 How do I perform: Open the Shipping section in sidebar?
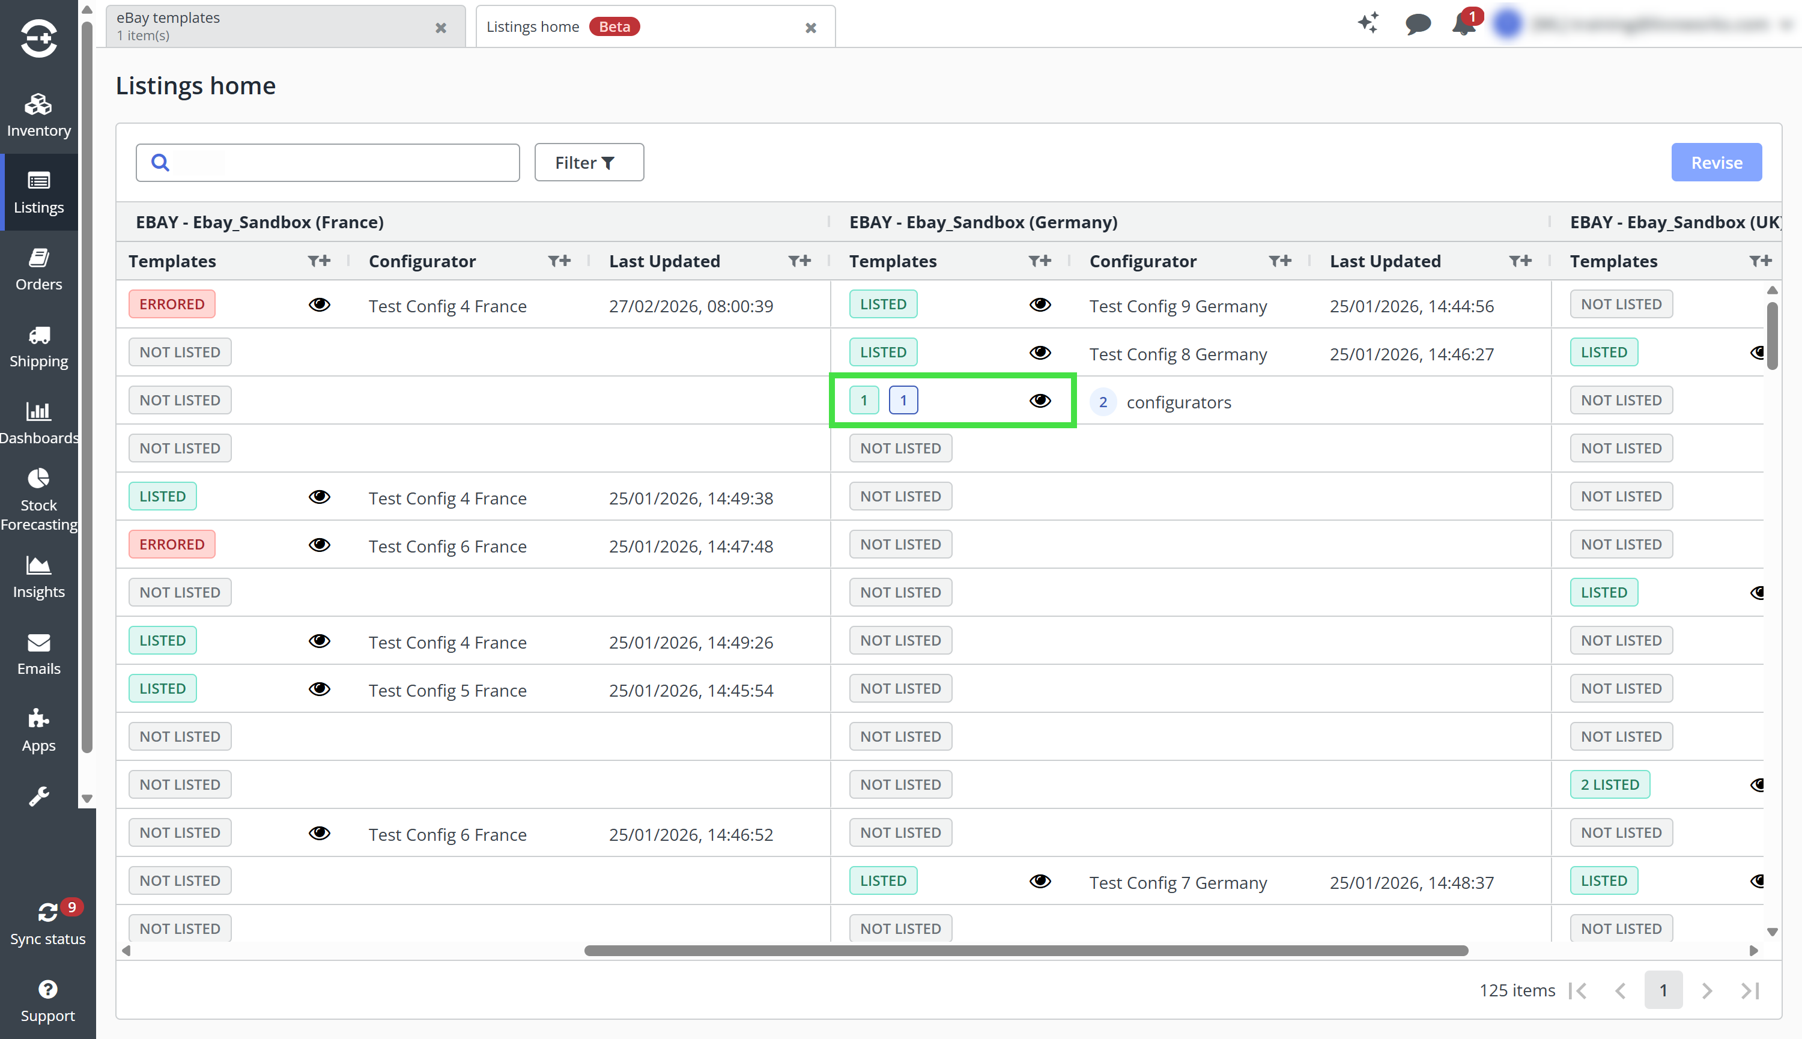(x=38, y=346)
